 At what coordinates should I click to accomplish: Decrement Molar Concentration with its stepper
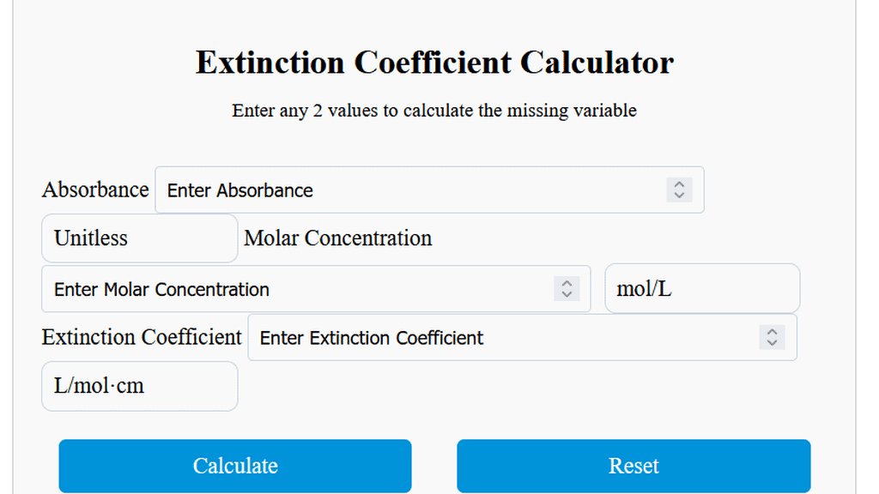coord(567,293)
